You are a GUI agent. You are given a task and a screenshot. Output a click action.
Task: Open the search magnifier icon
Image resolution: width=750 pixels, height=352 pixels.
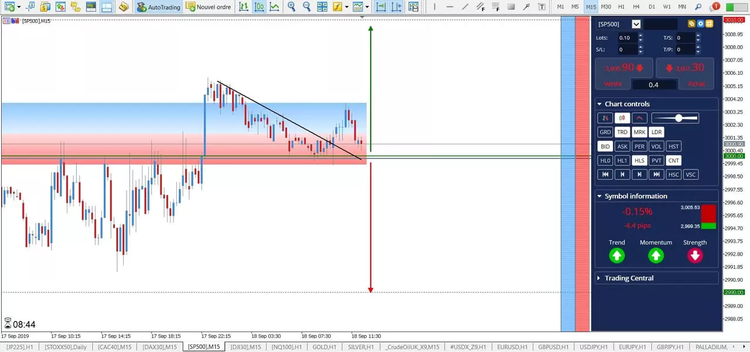(x=698, y=7)
